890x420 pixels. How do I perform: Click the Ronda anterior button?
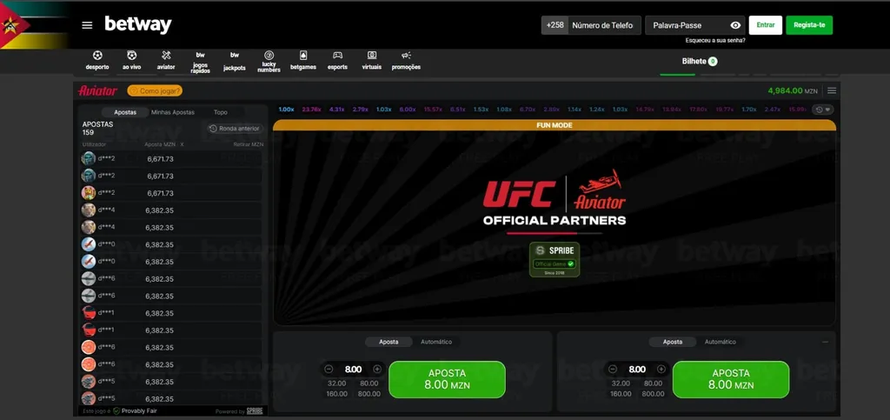(x=235, y=129)
